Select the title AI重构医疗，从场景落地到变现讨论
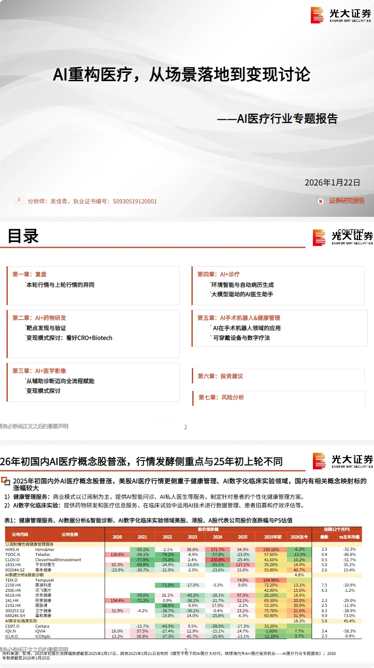This screenshot has width=374, height=668. point(182,75)
